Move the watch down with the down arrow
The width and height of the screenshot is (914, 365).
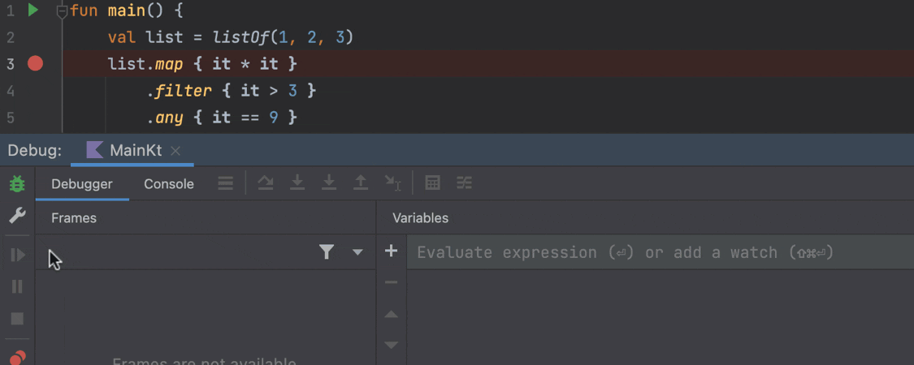pyautogui.click(x=392, y=346)
